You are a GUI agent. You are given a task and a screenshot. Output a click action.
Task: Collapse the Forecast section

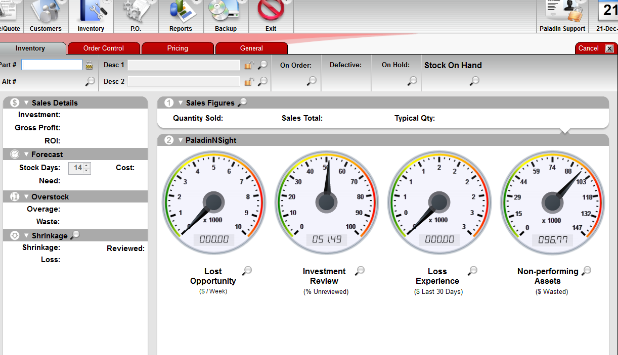tap(26, 155)
